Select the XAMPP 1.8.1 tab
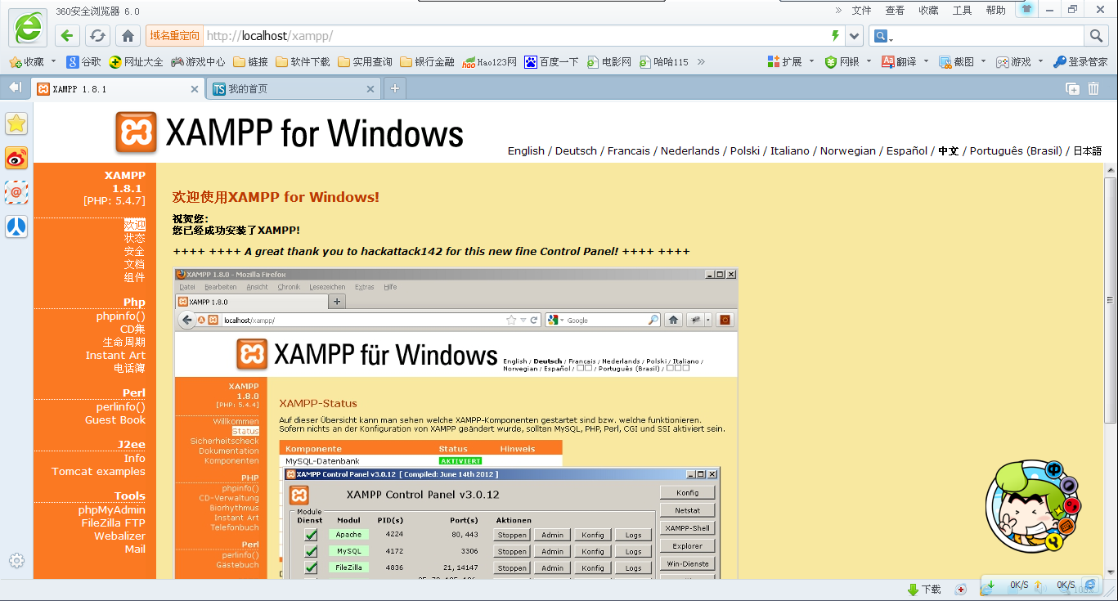Viewport: 1118px width, 601px height. tap(118, 89)
